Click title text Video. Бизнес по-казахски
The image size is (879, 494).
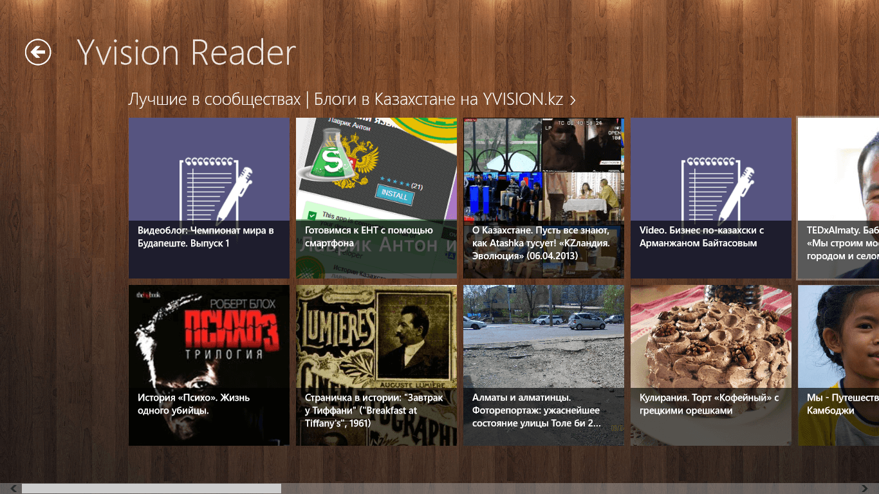pos(701,237)
